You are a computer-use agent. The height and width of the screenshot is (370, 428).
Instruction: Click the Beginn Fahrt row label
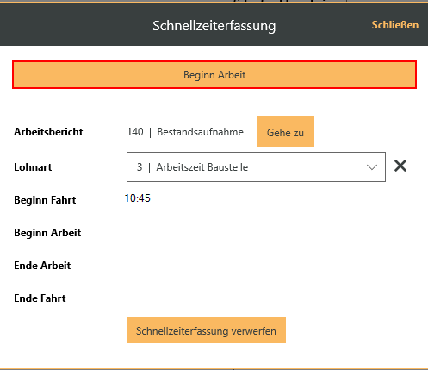[x=45, y=200]
